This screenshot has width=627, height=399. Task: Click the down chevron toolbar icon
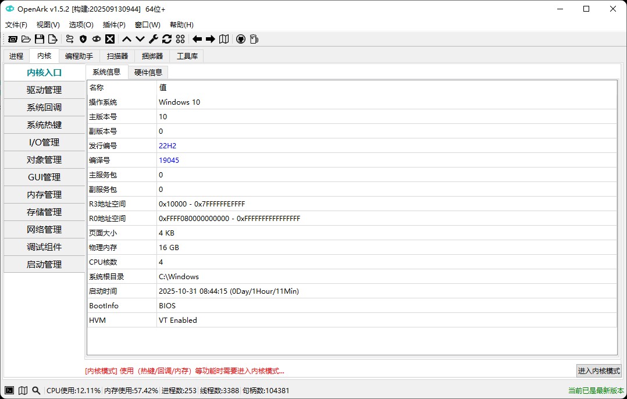pos(139,39)
